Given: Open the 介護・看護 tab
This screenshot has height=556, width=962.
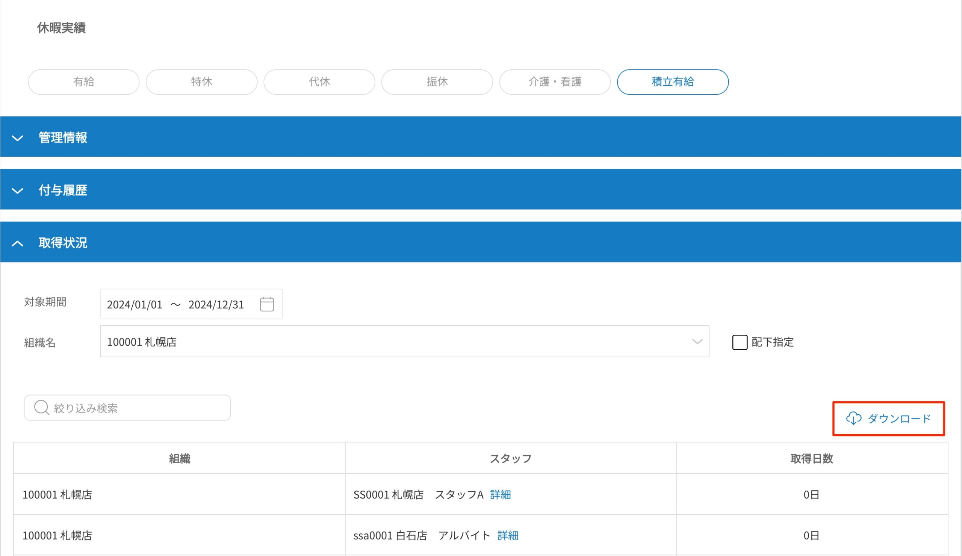Looking at the screenshot, I should pos(555,82).
